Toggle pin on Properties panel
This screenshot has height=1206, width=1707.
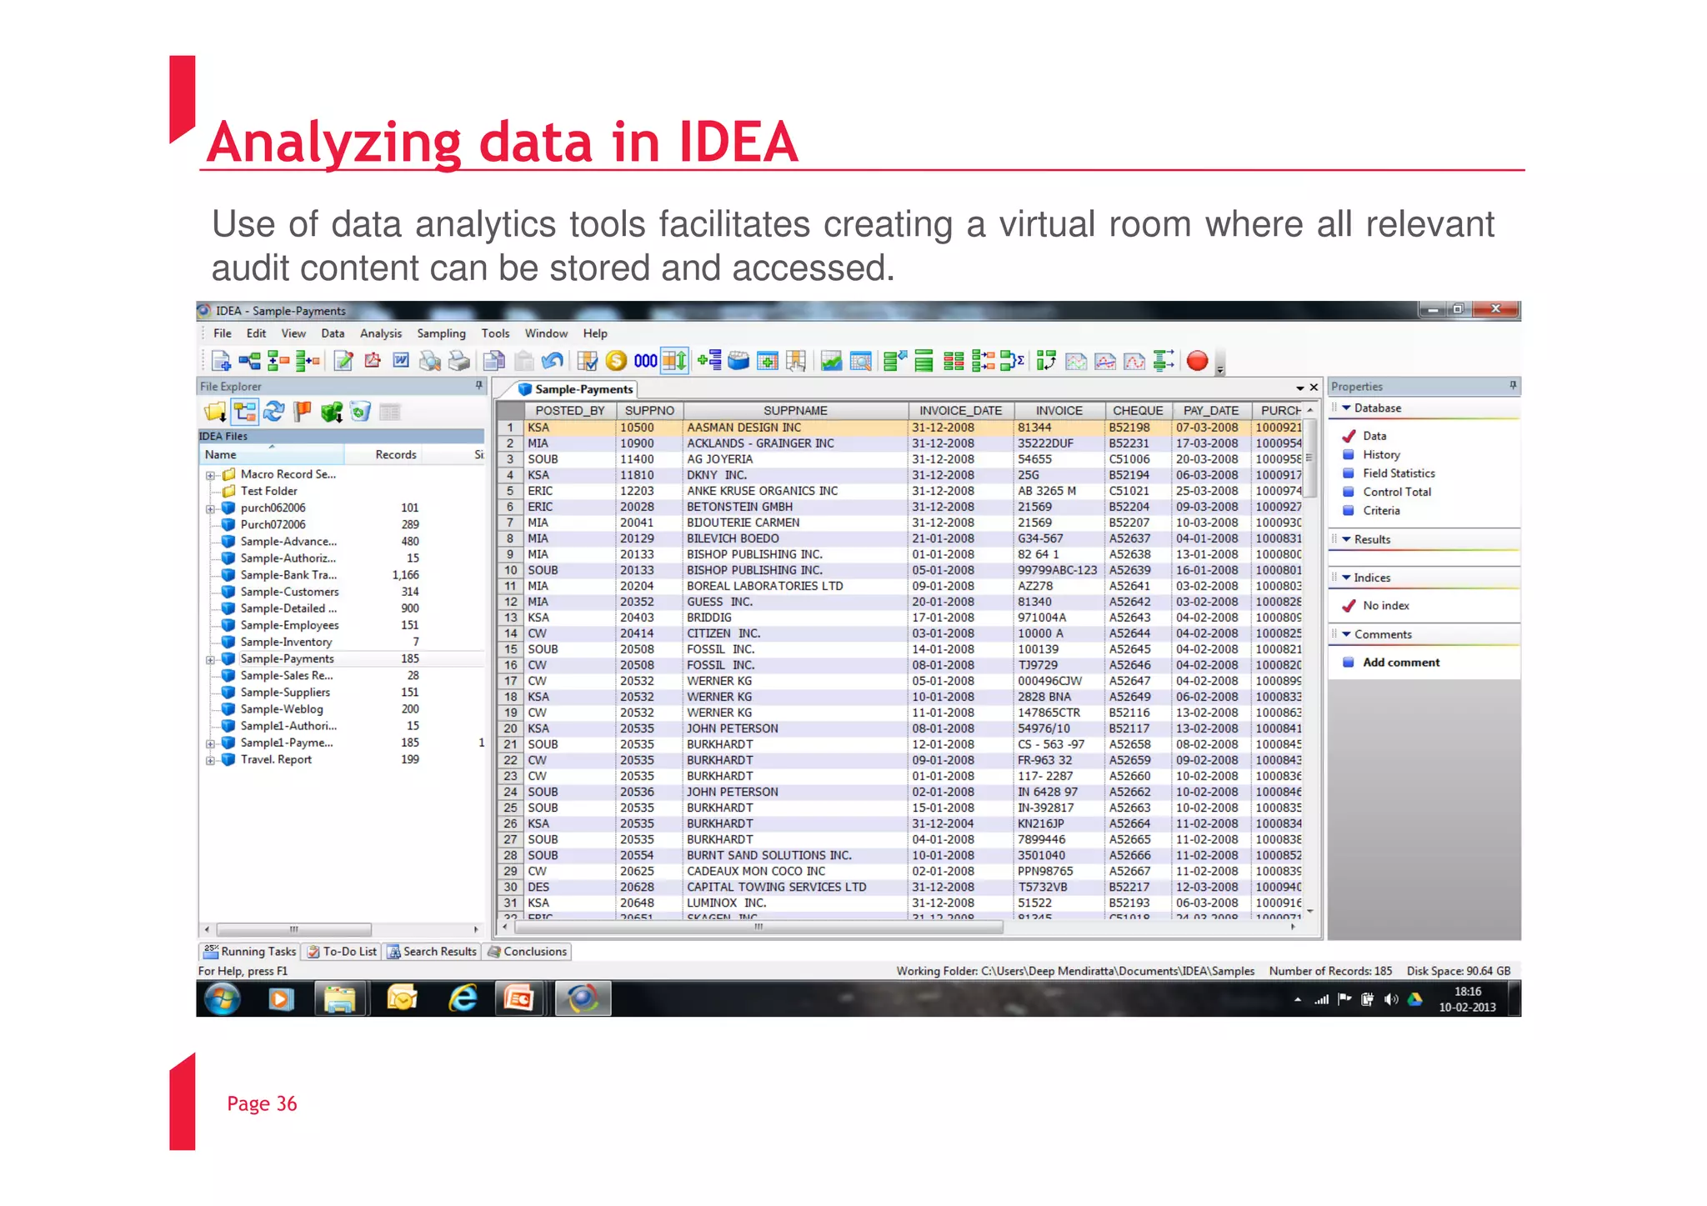pyautogui.click(x=1512, y=386)
